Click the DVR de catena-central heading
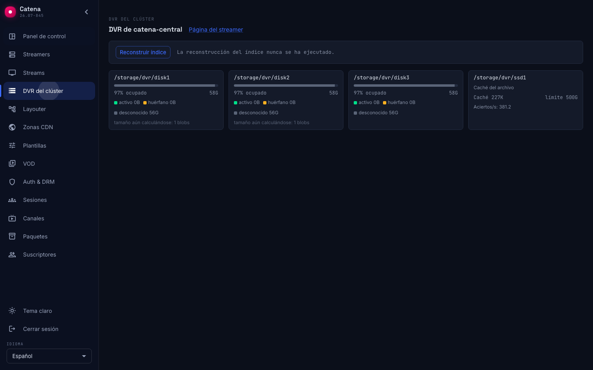The width and height of the screenshot is (593, 370). (145, 30)
